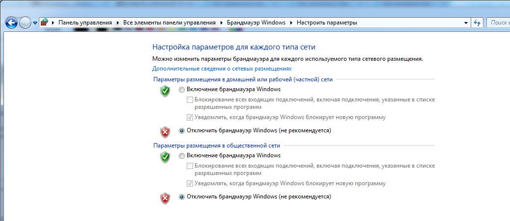Select 'Включение брандмауэра Windows' for private network
The image size is (510, 221).
[182, 90]
